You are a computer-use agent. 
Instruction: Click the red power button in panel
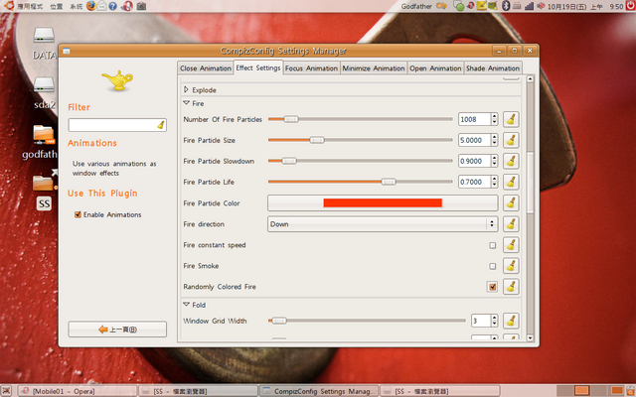click(631, 5)
